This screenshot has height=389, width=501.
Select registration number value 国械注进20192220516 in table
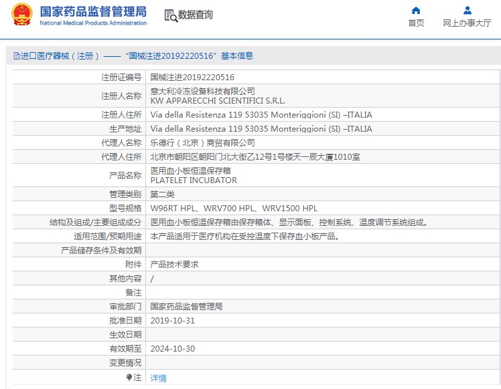[192, 77]
